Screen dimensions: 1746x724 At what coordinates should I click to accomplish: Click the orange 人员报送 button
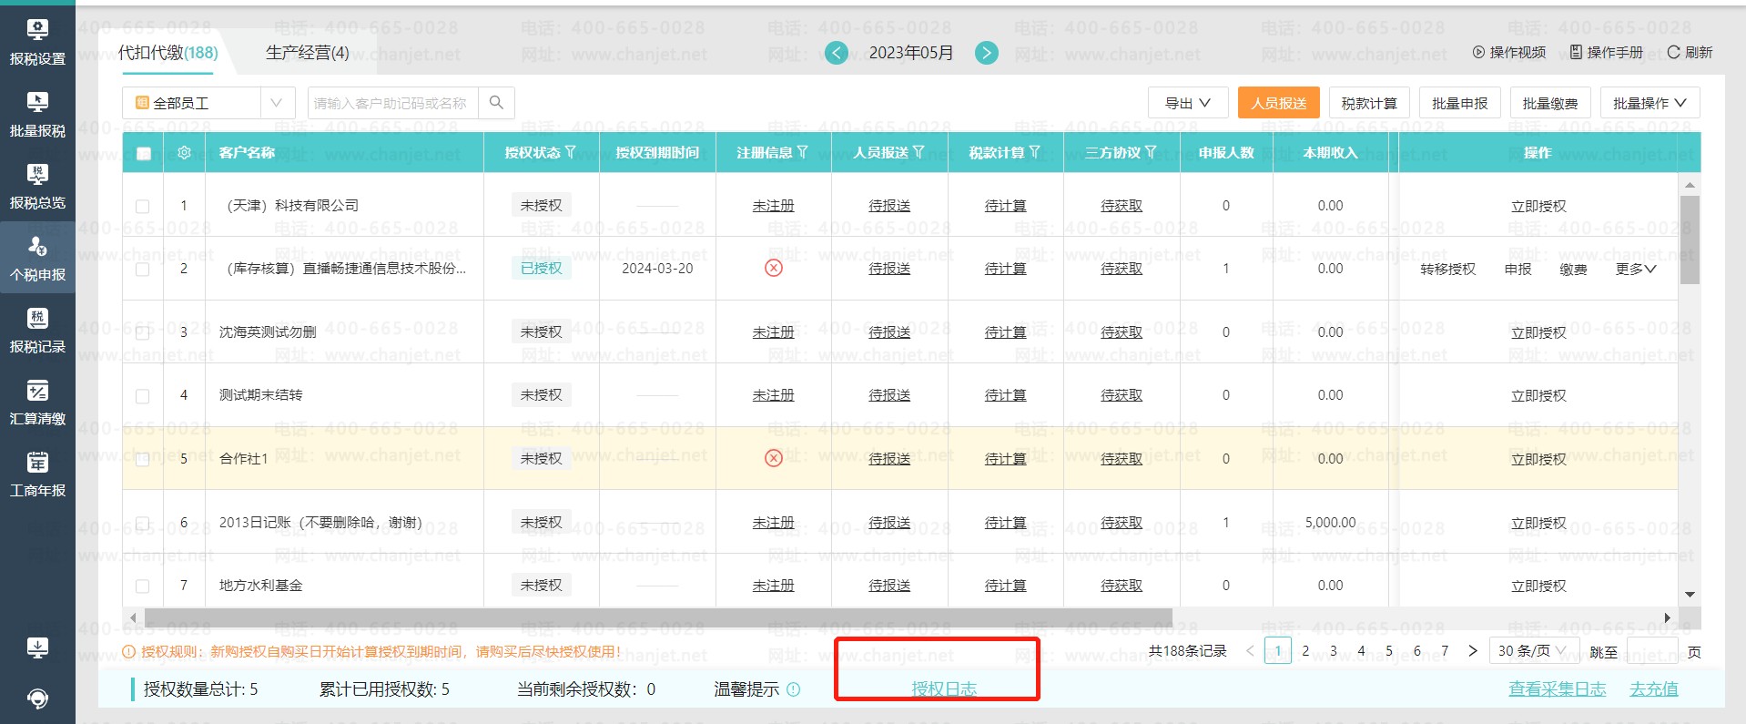pos(1278,103)
